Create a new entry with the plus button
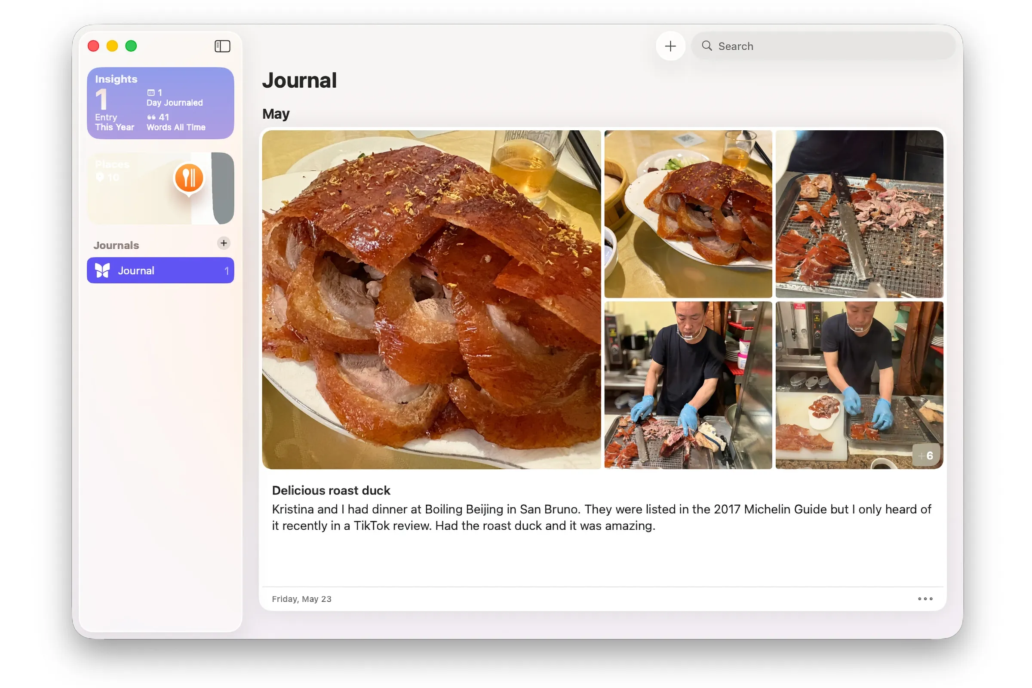This screenshot has width=1032, height=688. (670, 46)
